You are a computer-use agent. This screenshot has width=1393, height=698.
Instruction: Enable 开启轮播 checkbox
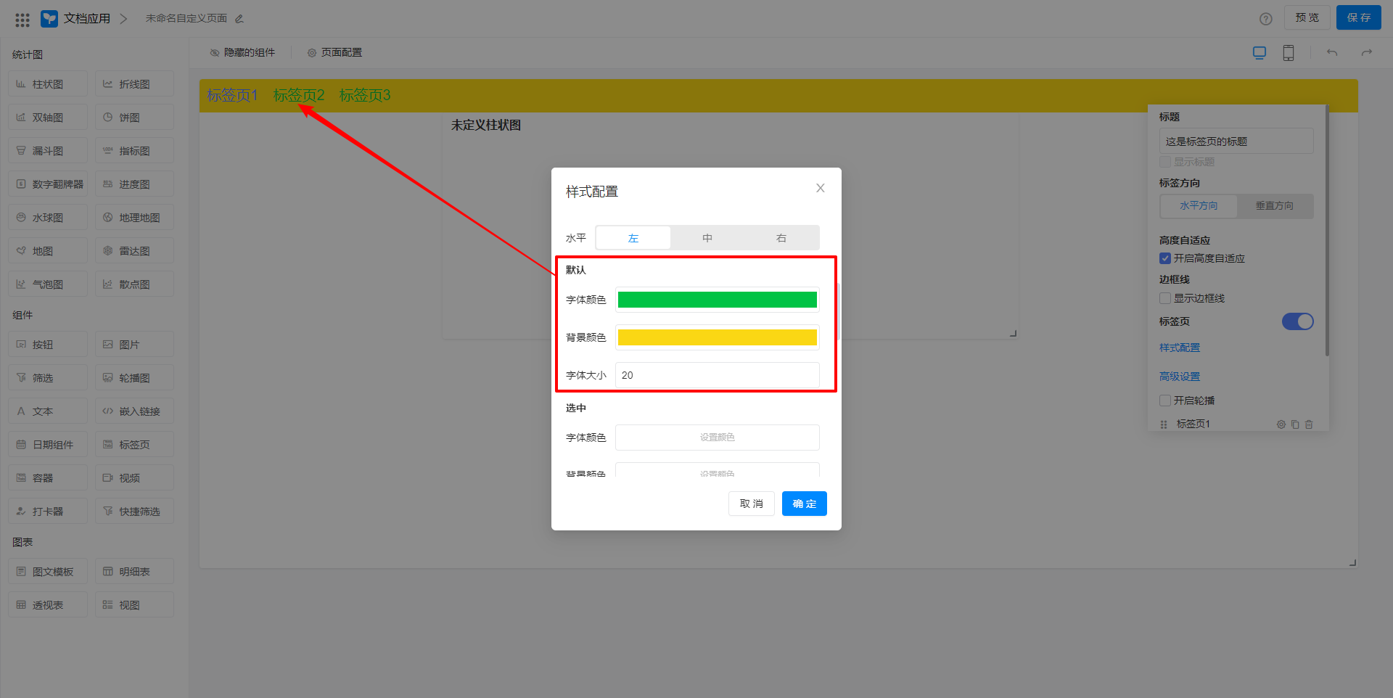(x=1165, y=401)
